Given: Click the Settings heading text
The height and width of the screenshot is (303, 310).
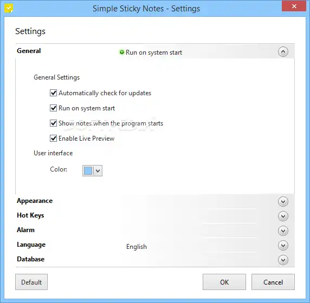Looking at the screenshot, I should tap(30, 31).
